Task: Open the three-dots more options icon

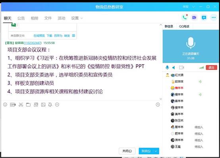Action: coord(214,18)
